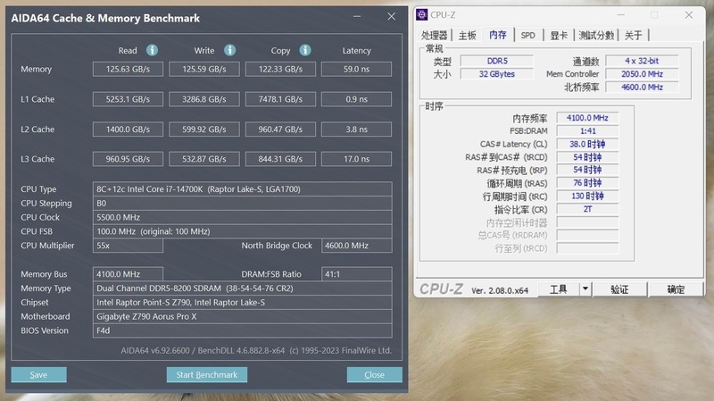Screen dimensions: 714x401
Task: Open the CPU-Z tools dropdown arrow
Action: point(585,288)
